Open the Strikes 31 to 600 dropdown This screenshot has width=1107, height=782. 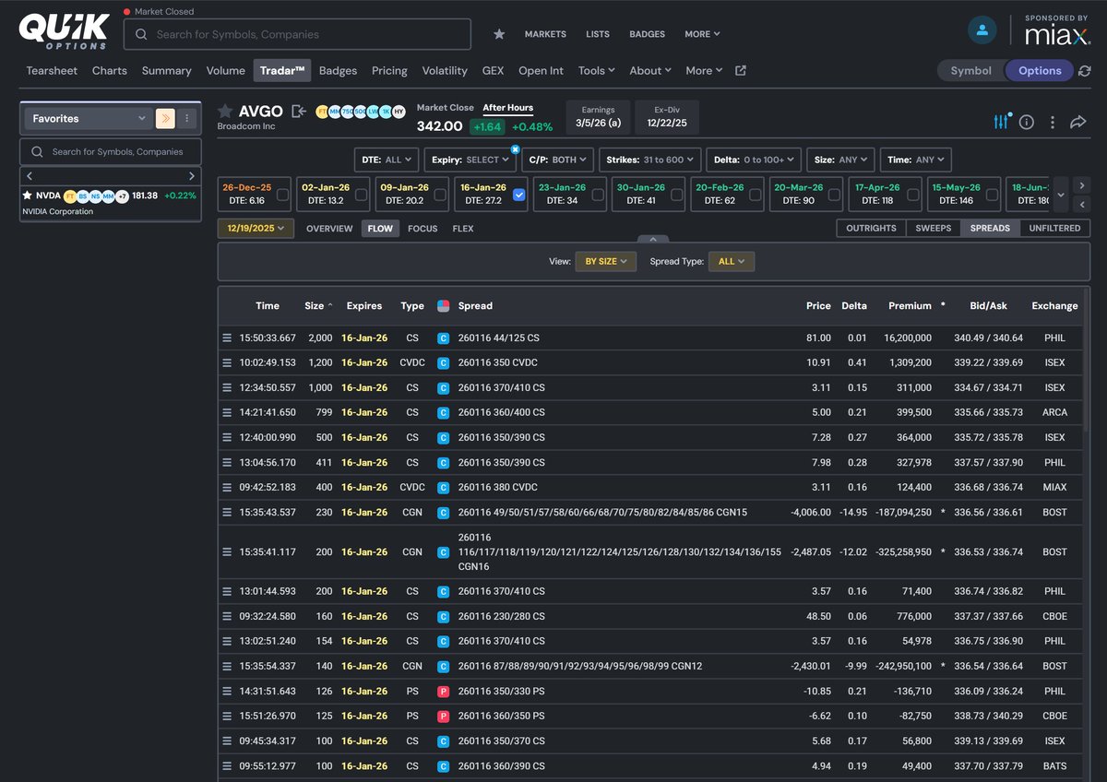point(650,160)
